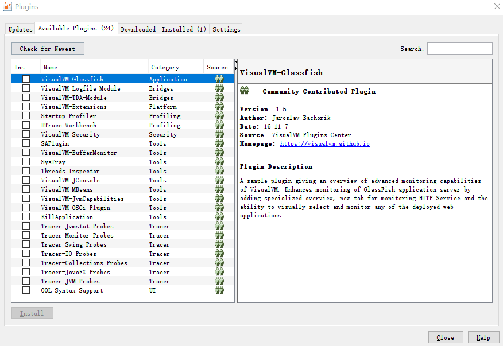Tick the install checkbox for VisualVM-Glassfish

click(26, 79)
